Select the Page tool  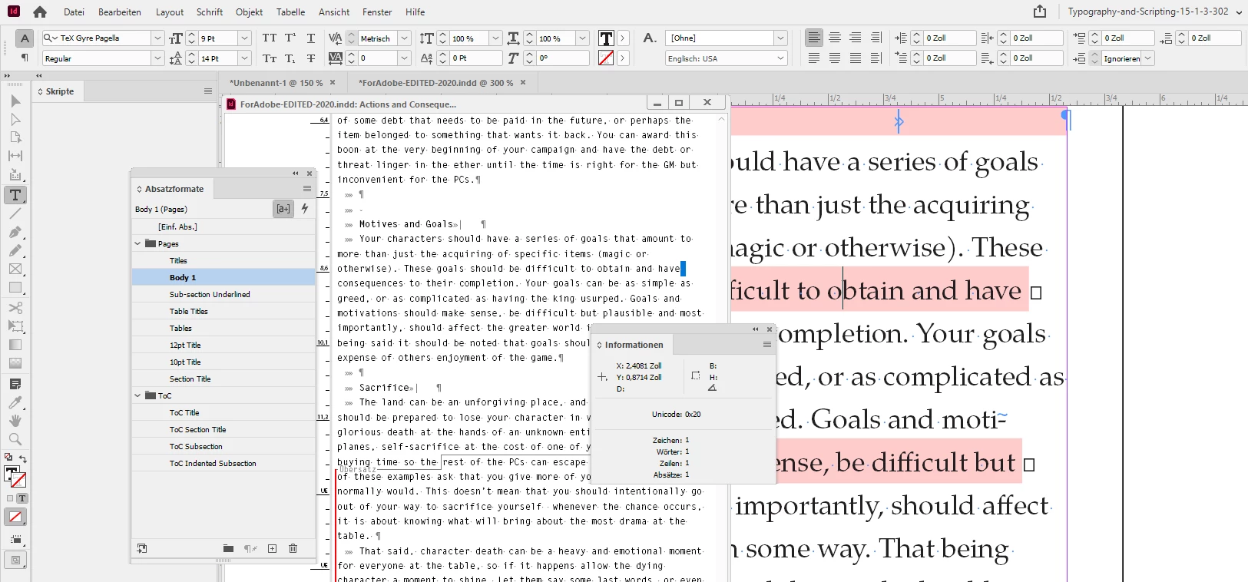[15, 137]
